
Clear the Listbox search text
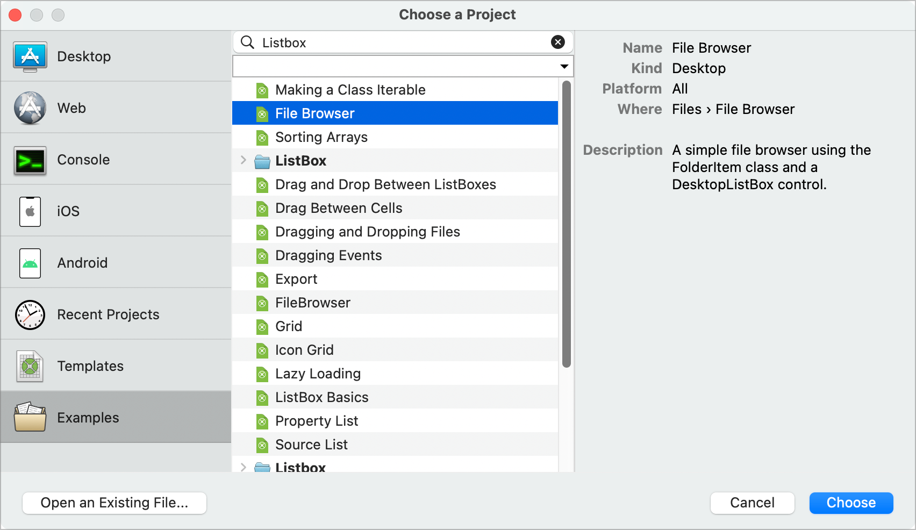coord(557,42)
